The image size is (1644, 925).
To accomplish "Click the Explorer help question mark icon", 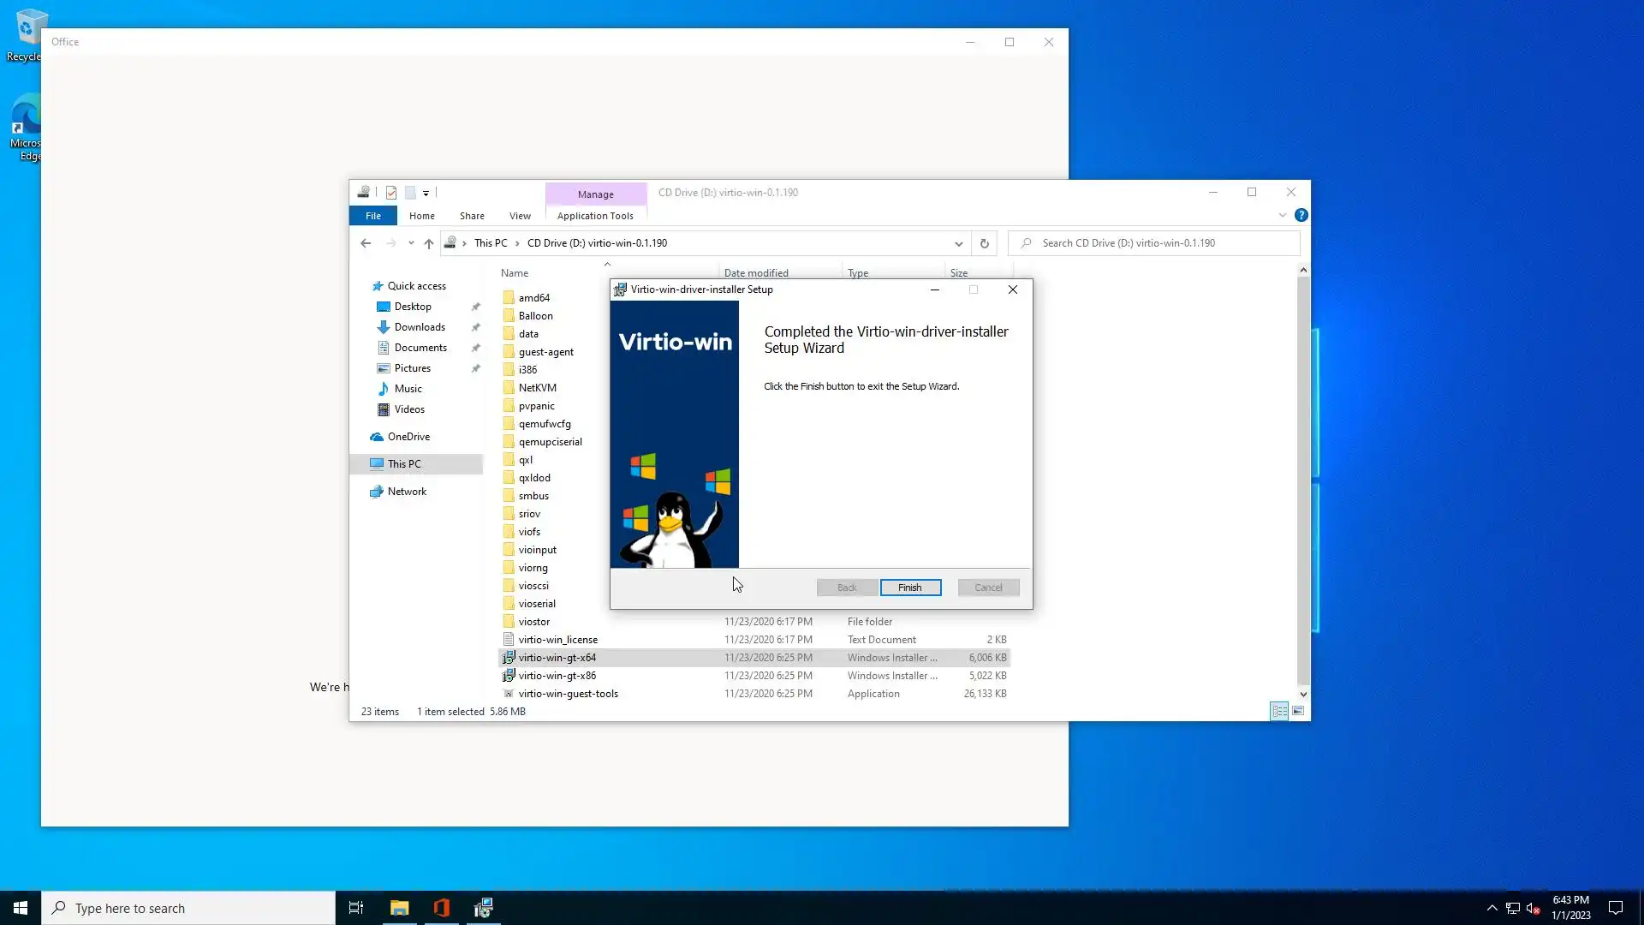I will point(1301,216).
